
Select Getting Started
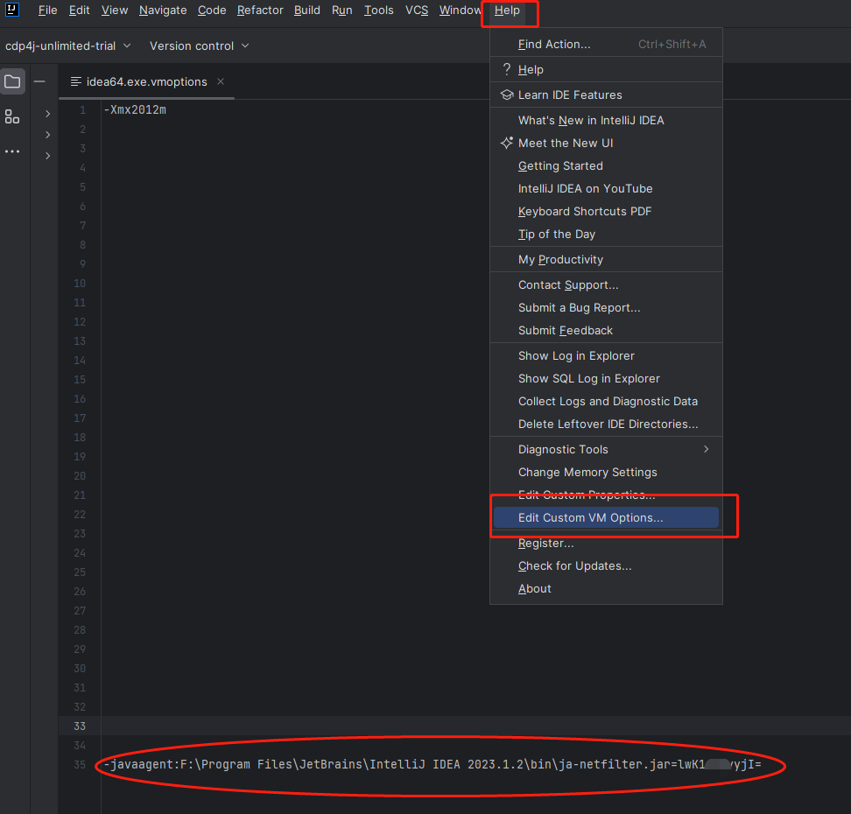(606, 166)
